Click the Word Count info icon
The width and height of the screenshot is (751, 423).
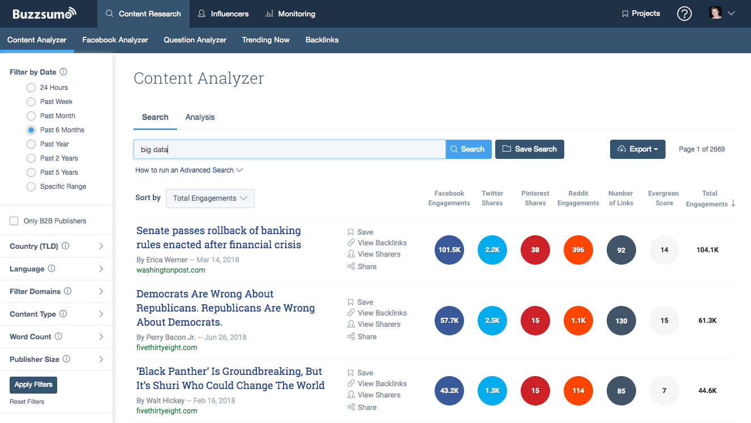point(58,336)
